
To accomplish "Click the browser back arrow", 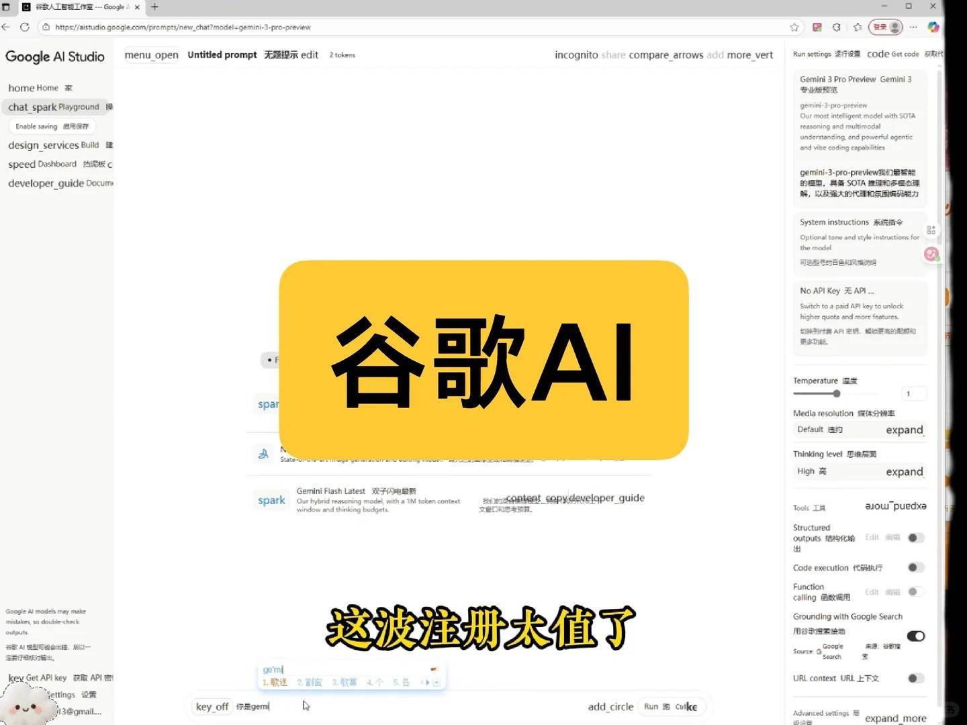I will [x=6, y=27].
